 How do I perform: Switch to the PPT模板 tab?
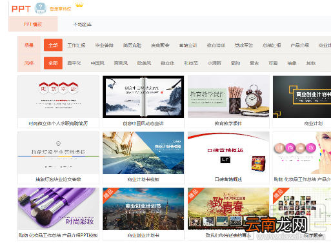click(x=33, y=24)
